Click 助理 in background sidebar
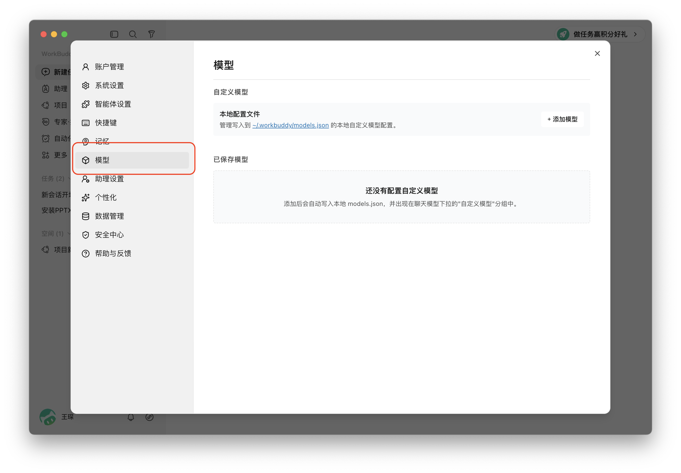 point(60,89)
